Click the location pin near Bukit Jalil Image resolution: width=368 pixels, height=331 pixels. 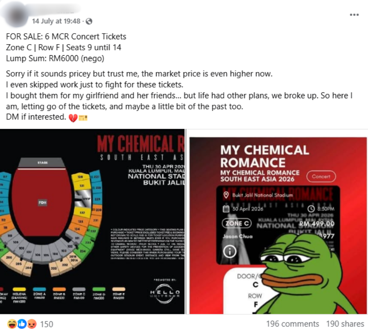click(226, 195)
